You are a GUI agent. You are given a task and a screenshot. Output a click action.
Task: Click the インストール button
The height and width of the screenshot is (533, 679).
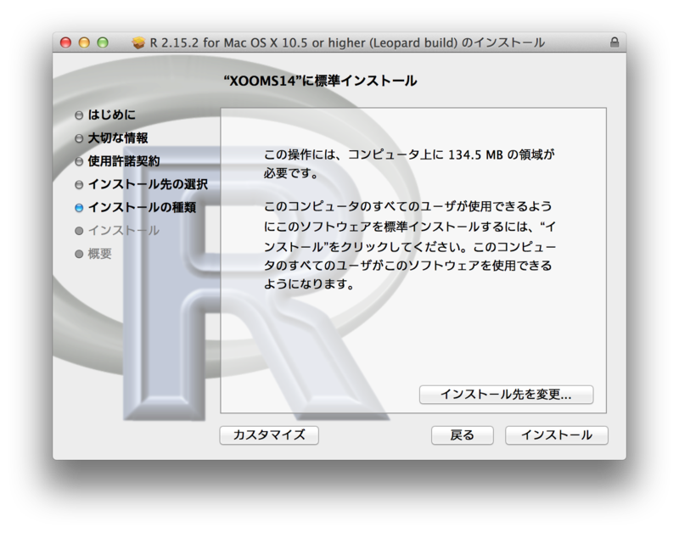[556, 435]
